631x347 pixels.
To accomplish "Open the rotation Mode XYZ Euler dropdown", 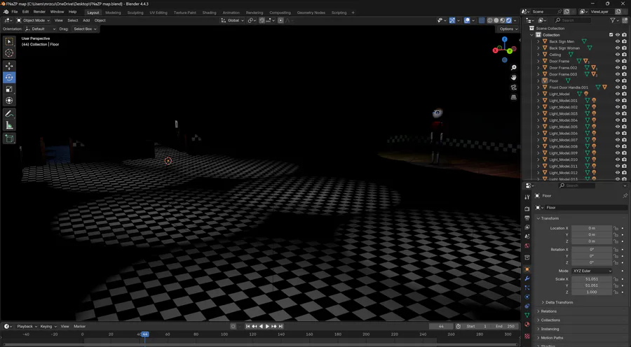I will [x=592, y=271].
